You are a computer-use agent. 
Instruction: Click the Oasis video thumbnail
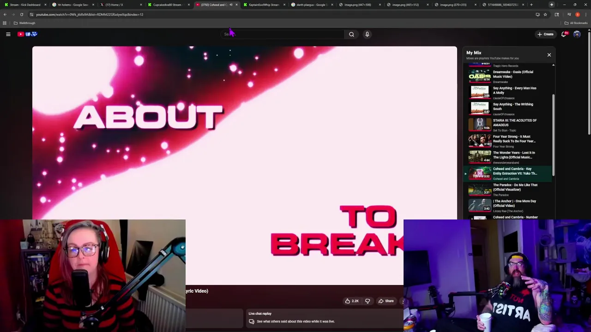[480, 76]
